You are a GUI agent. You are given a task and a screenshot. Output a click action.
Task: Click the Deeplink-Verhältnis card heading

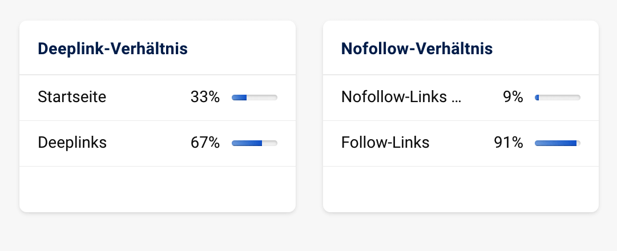pyautogui.click(x=112, y=49)
